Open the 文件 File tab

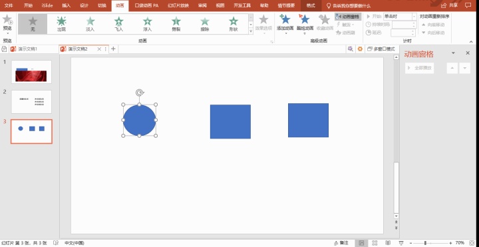(9, 5)
